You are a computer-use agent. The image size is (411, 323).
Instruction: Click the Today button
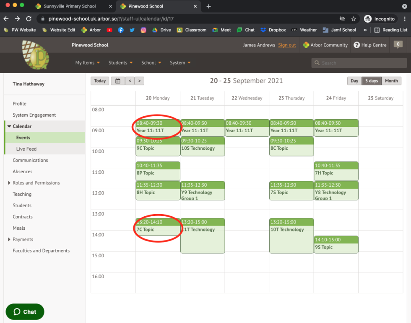click(x=100, y=81)
